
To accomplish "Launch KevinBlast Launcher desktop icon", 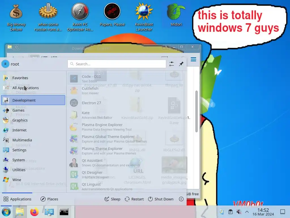I will [144, 18].
